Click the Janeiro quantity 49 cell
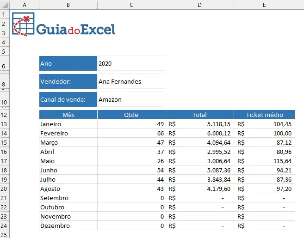 click(x=131, y=124)
